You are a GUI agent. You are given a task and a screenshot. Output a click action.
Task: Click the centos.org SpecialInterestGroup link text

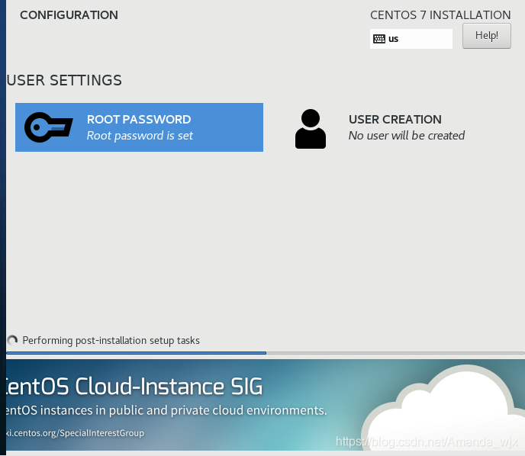(76, 433)
